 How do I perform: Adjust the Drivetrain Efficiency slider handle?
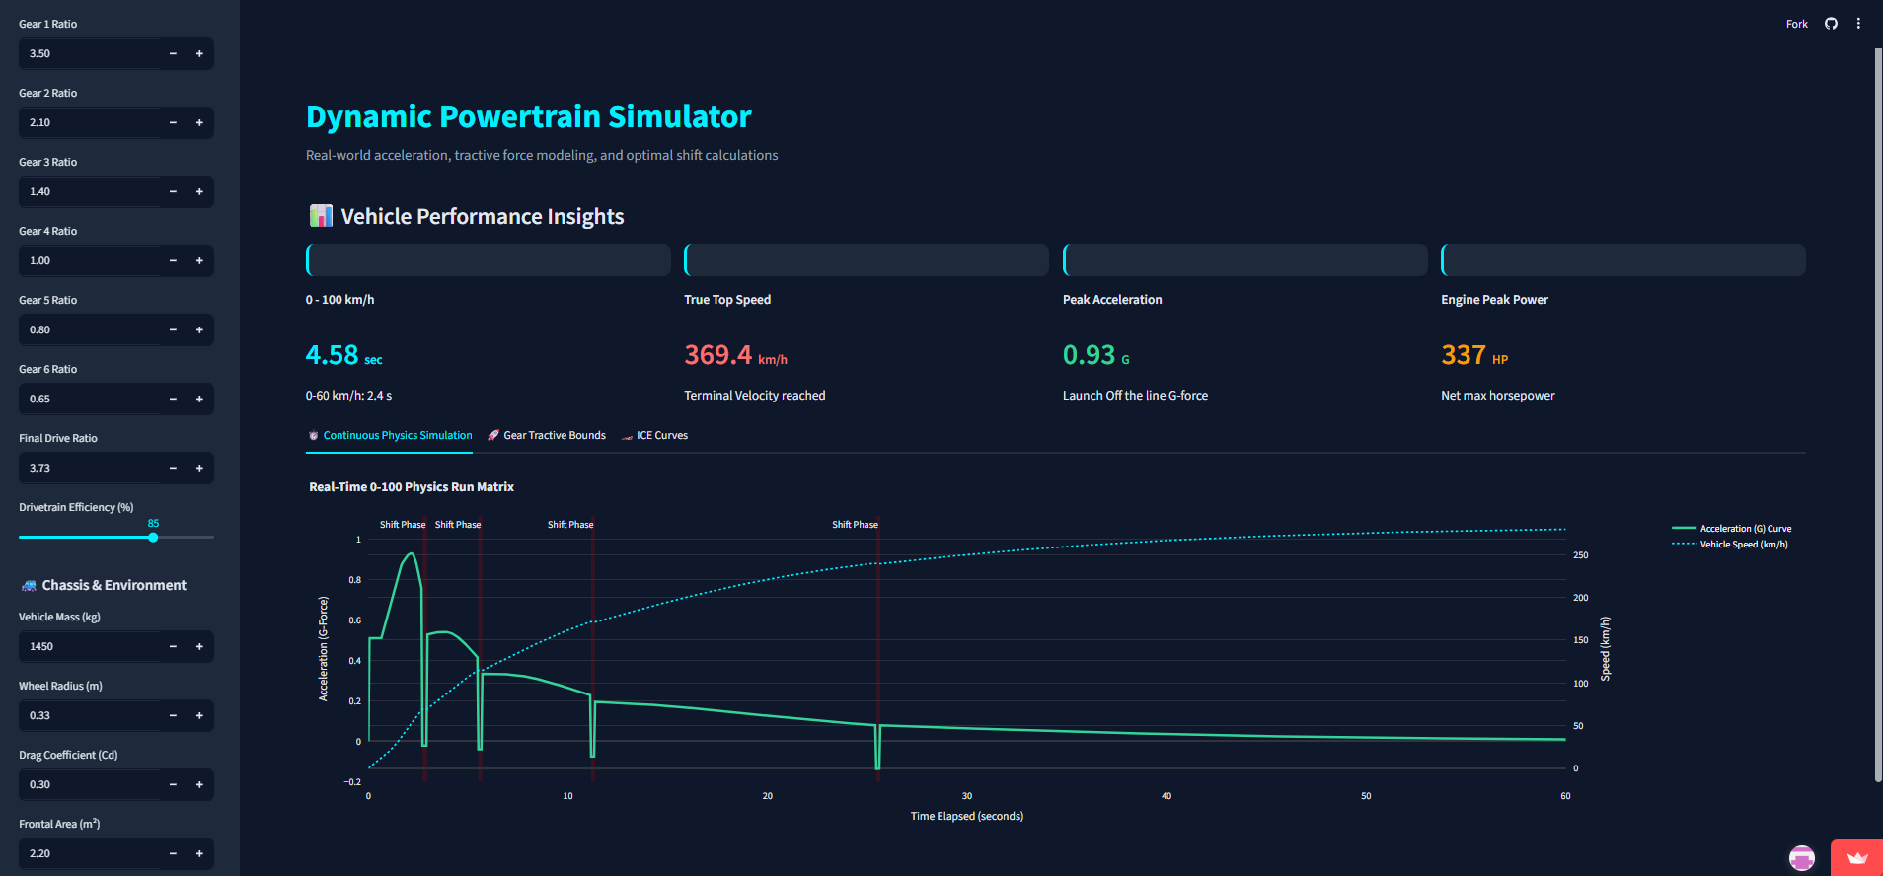point(153,538)
